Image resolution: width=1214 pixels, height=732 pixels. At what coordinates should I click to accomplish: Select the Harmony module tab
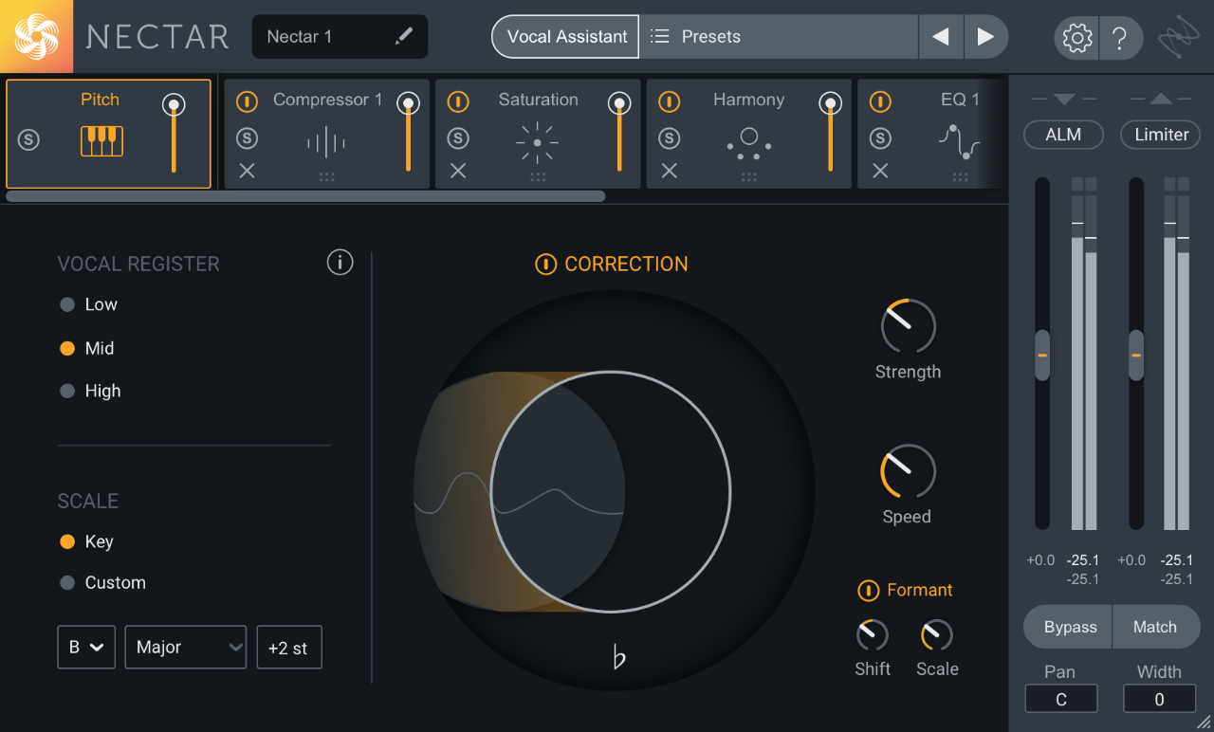pos(748,99)
